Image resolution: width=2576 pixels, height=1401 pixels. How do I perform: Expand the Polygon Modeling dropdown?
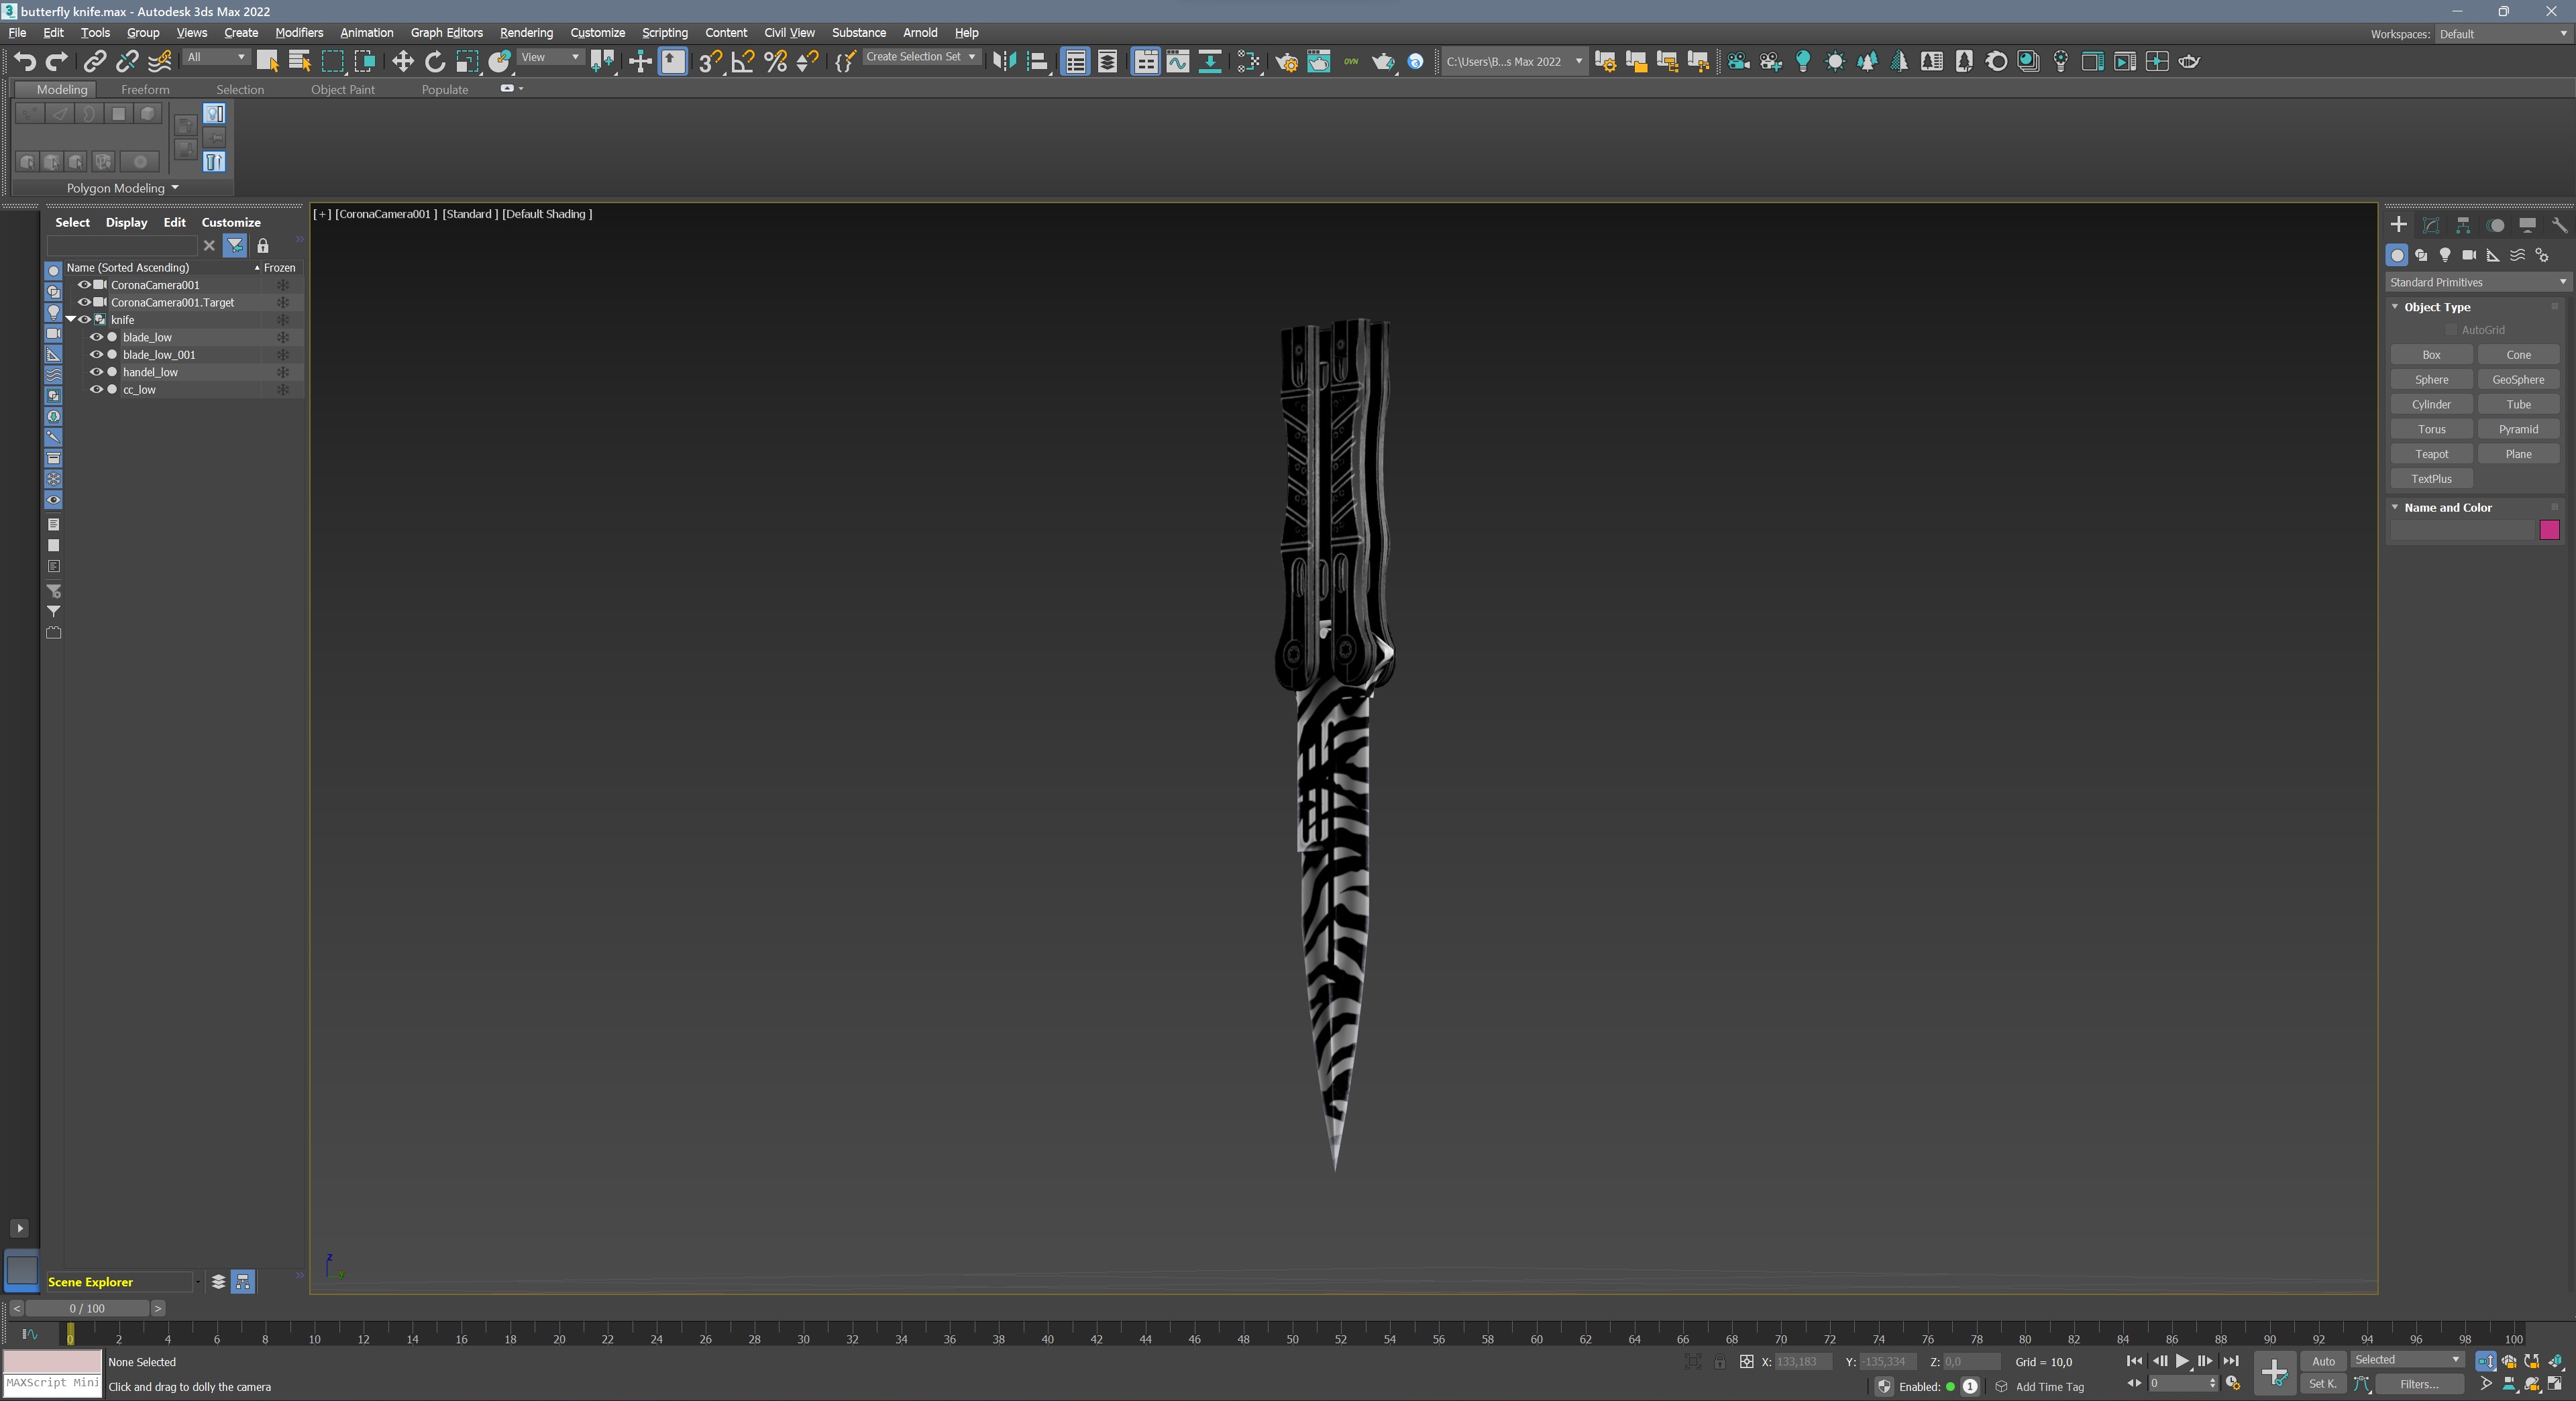pos(122,188)
